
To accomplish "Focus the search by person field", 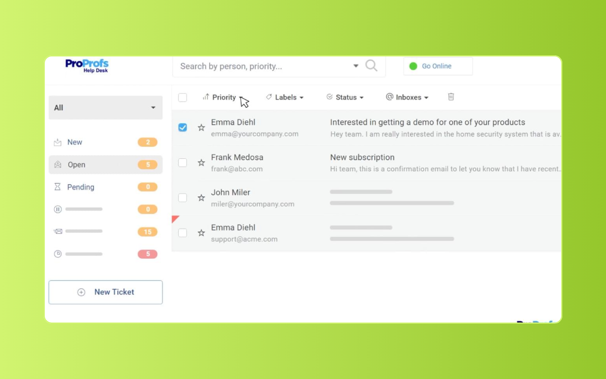I will [x=279, y=66].
